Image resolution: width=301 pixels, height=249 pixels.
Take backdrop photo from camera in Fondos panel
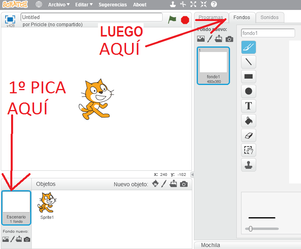tap(229, 39)
